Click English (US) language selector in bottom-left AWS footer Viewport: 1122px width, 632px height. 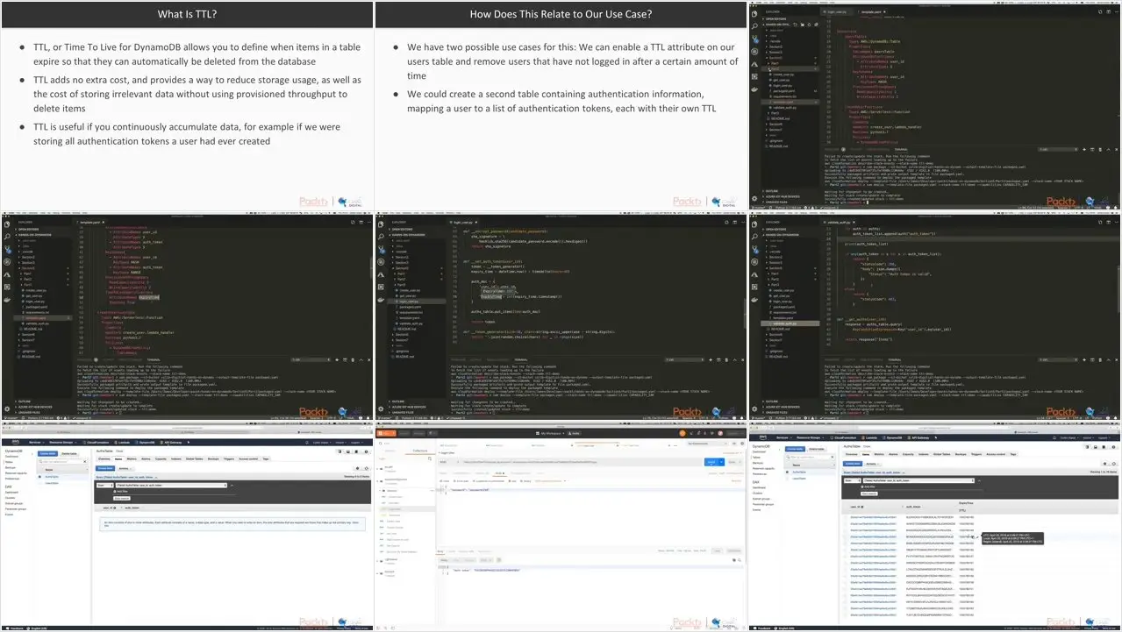pos(39,628)
